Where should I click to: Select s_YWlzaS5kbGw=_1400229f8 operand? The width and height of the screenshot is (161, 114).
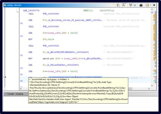[63, 65]
